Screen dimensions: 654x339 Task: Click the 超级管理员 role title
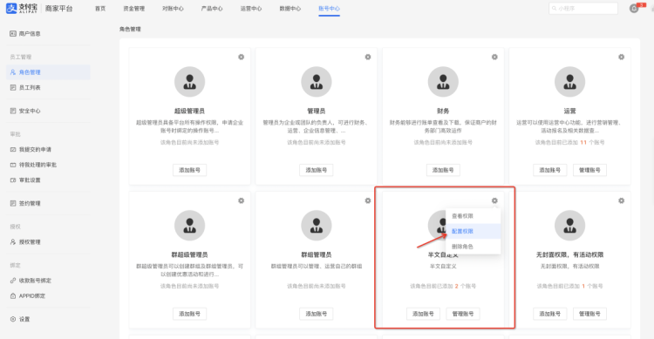[x=190, y=111]
